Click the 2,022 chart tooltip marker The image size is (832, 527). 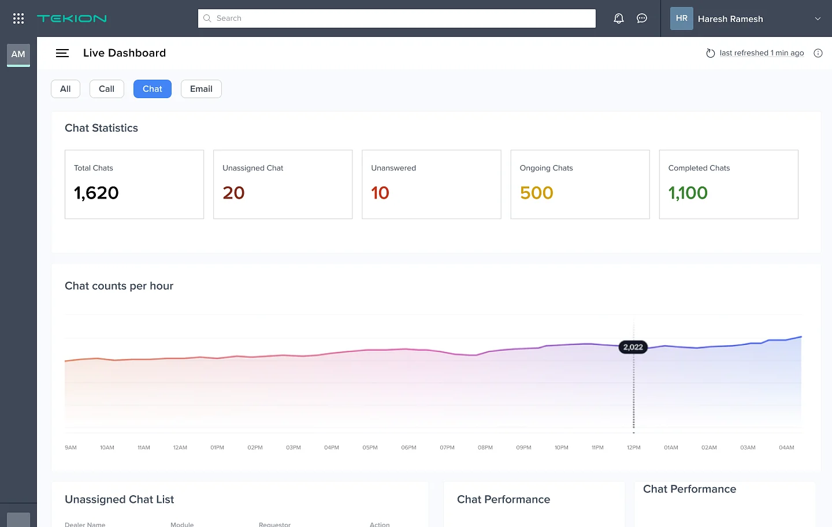(x=633, y=347)
